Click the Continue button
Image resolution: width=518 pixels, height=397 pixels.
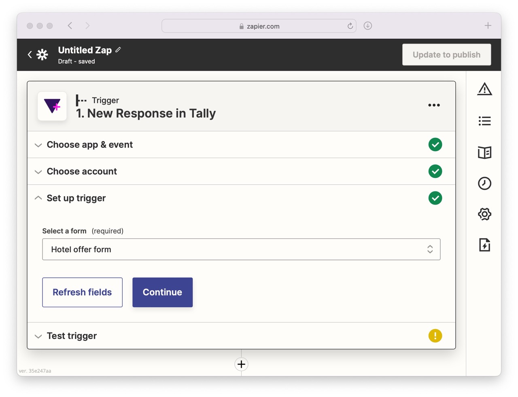coord(162,292)
